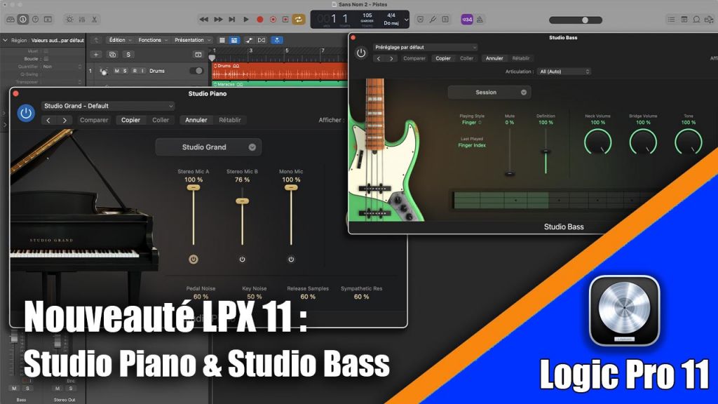
Task: Click the Neck Volume knob
Action: pyautogui.click(x=597, y=142)
